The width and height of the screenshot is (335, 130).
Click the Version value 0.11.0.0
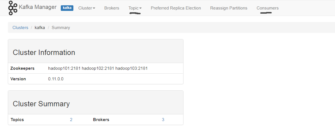[x=56, y=79]
